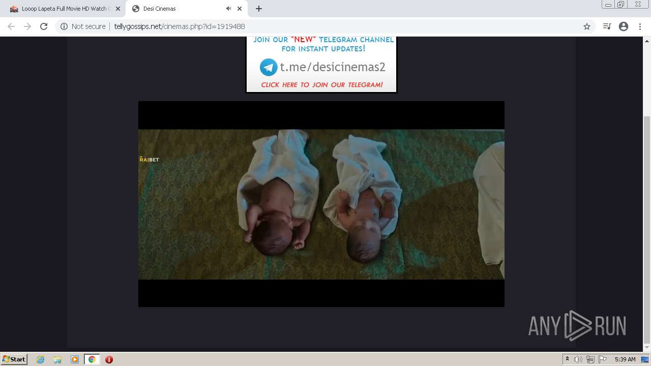This screenshot has width=651, height=366.
Task: Click 'Click here to join our Telegram'
Action: pos(322,85)
